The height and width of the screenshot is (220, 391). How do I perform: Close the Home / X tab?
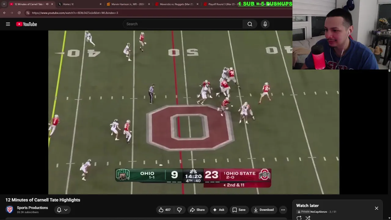pos(100,4)
